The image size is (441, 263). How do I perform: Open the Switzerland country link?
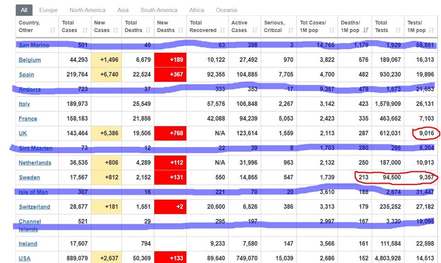pos(34,207)
